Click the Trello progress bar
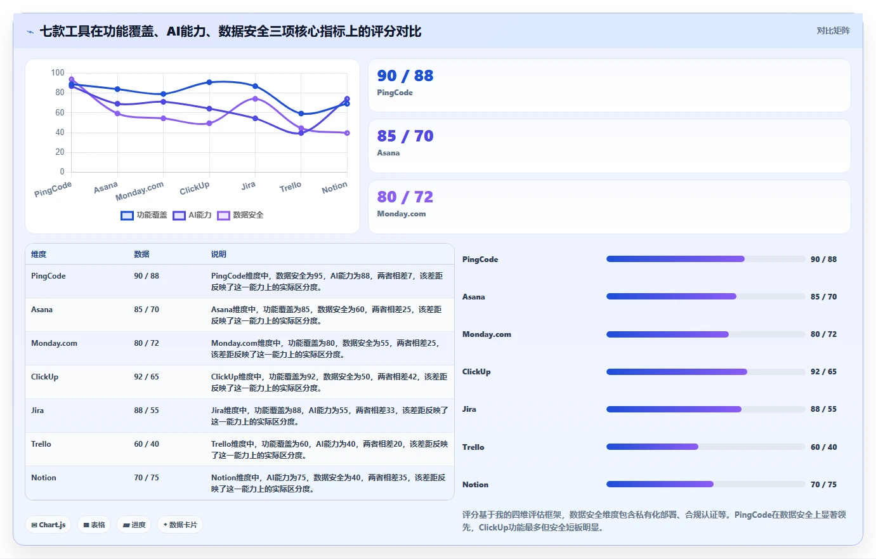The width and height of the screenshot is (876, 559). coord(705,447)
